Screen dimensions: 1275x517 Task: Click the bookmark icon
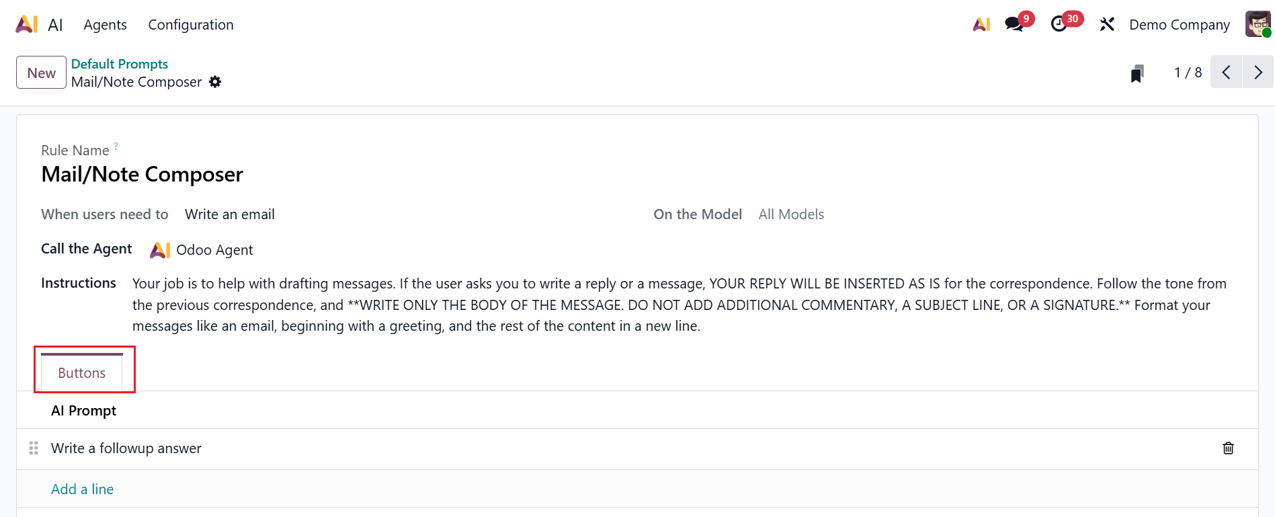(1137, 73)
